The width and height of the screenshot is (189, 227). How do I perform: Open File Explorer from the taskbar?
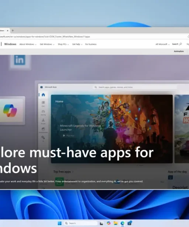(116, 223)
